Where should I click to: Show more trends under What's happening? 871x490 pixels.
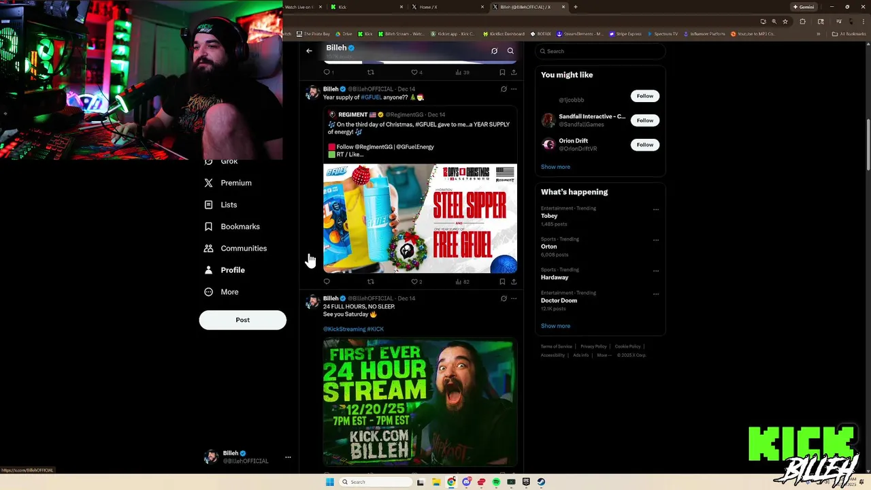(x=555, y=326)
